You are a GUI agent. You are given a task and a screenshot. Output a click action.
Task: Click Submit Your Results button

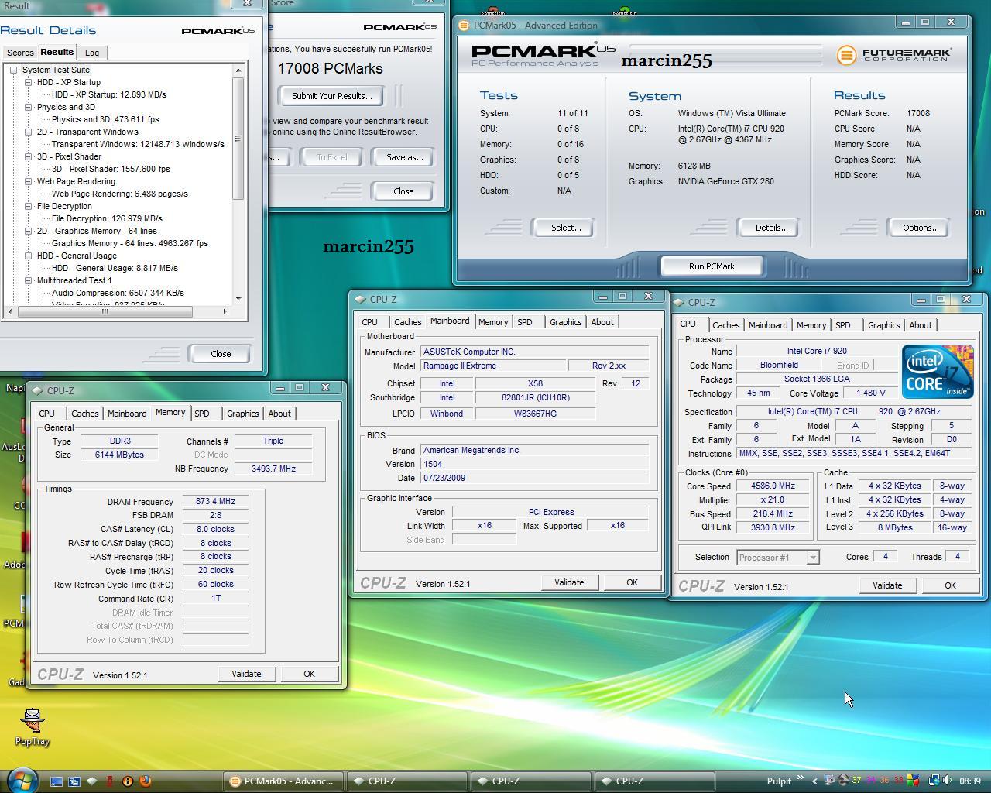tap(331, 96)
